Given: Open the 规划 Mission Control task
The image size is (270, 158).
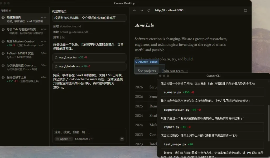Looking at the screenshot, I should [25, 43].
